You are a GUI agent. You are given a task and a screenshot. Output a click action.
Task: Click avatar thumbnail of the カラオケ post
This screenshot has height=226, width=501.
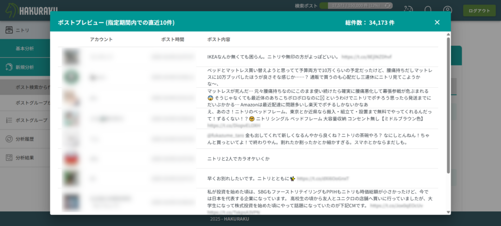[71, 159]
